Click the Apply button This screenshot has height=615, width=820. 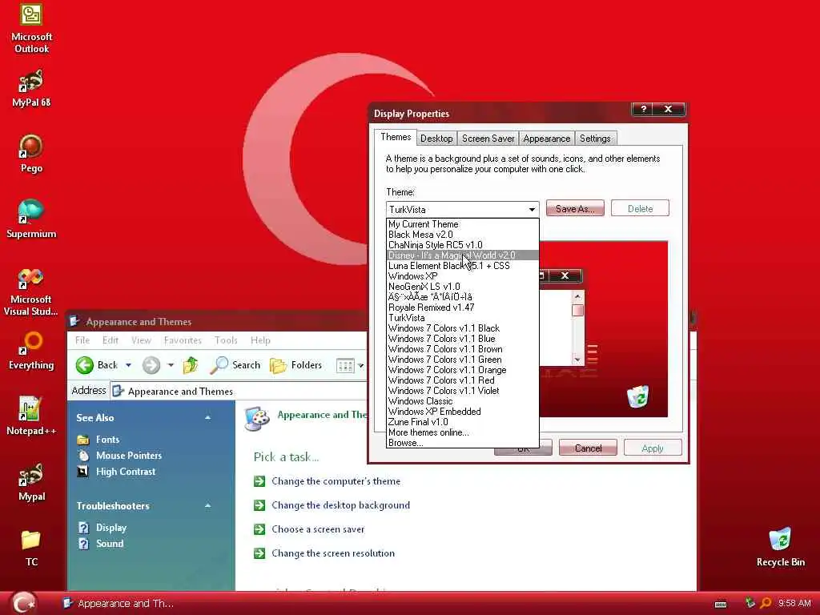point(652,448)
